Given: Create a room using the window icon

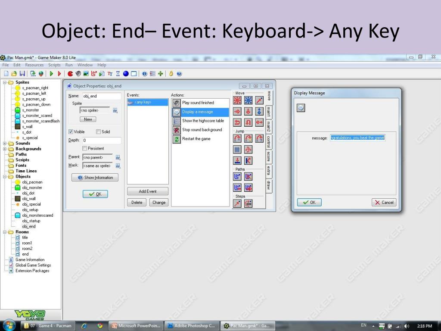Looking at the screenshot, I should pos(134,74).
